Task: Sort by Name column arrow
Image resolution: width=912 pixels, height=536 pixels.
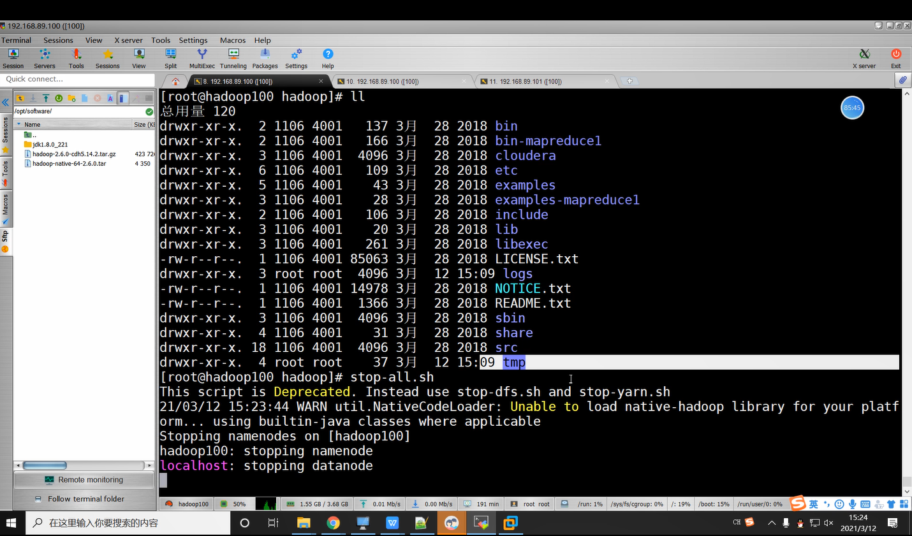Action: click(x=19, y=124)
